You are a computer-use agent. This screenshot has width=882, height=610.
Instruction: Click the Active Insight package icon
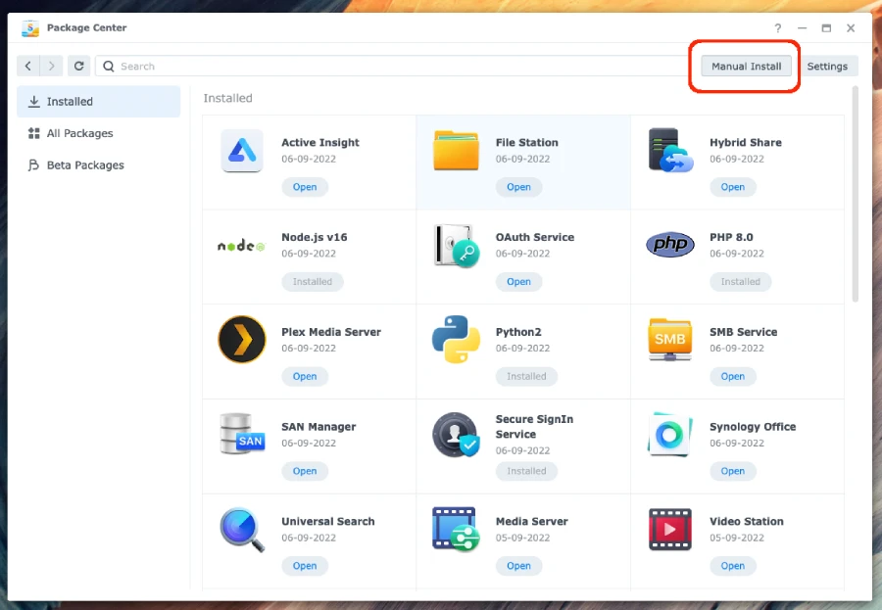(x=242, y=151)
